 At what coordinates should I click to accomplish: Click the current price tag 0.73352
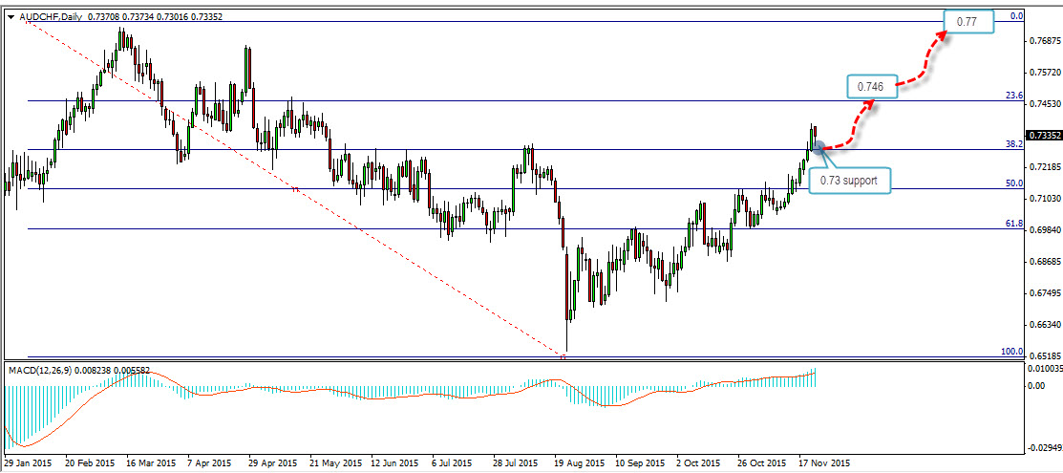tap(1042, 136)
